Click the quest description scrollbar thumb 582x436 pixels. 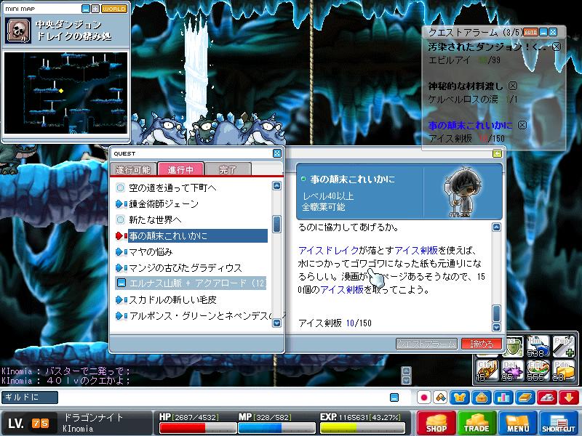click(496, 314)
